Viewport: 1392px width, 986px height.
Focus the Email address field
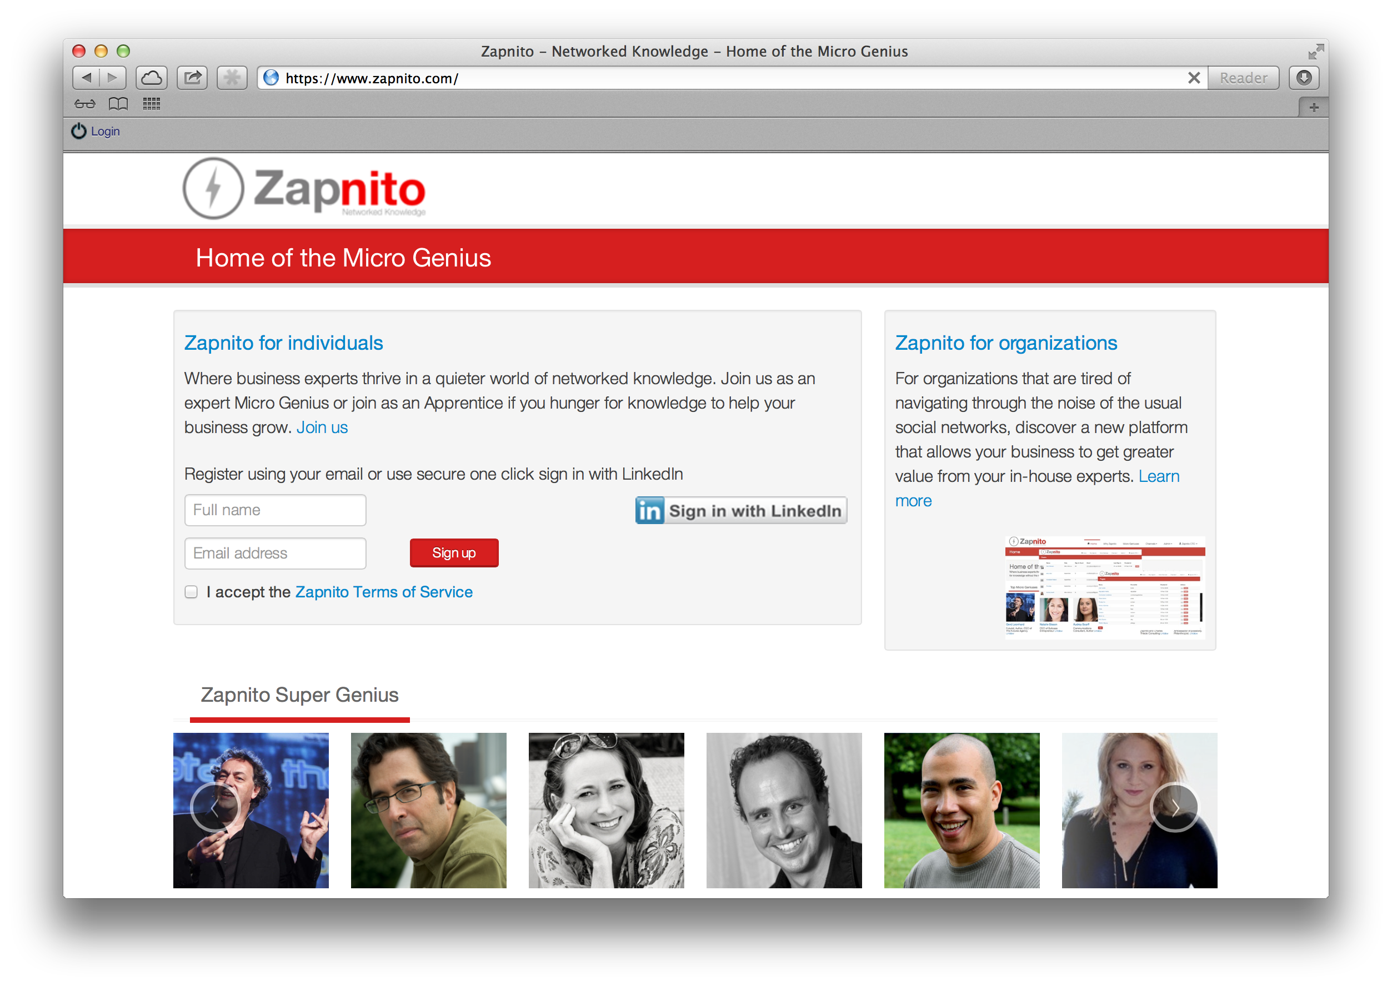tap(275, 553)
